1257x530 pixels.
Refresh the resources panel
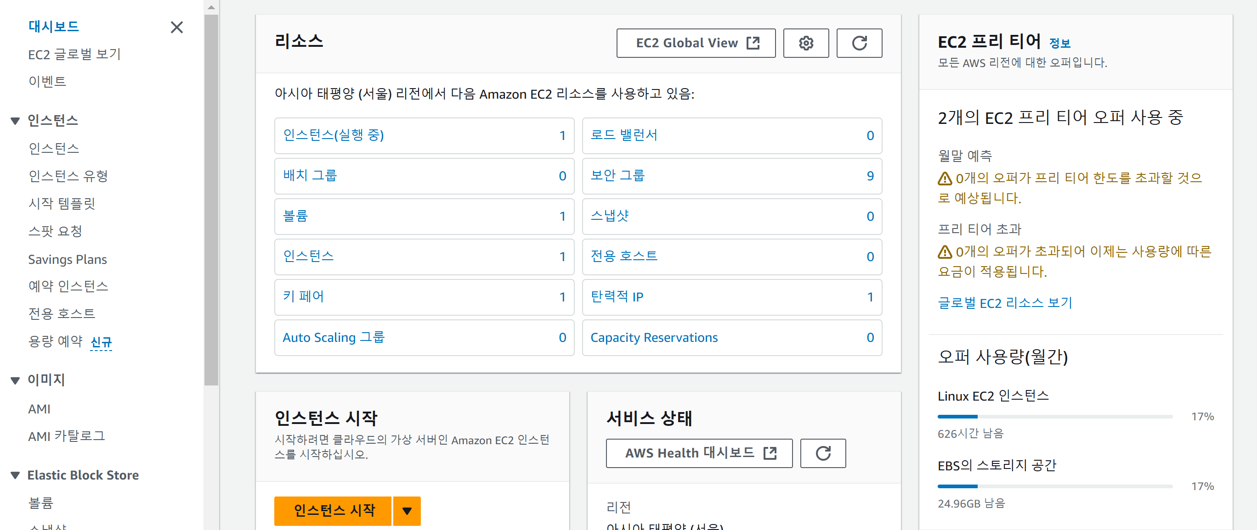(x=859, y=43)
